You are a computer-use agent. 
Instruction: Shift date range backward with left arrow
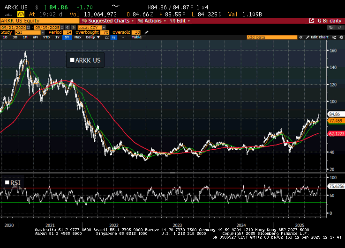coord(67,28)
